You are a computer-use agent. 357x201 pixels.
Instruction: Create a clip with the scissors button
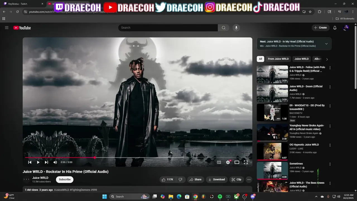237,180
